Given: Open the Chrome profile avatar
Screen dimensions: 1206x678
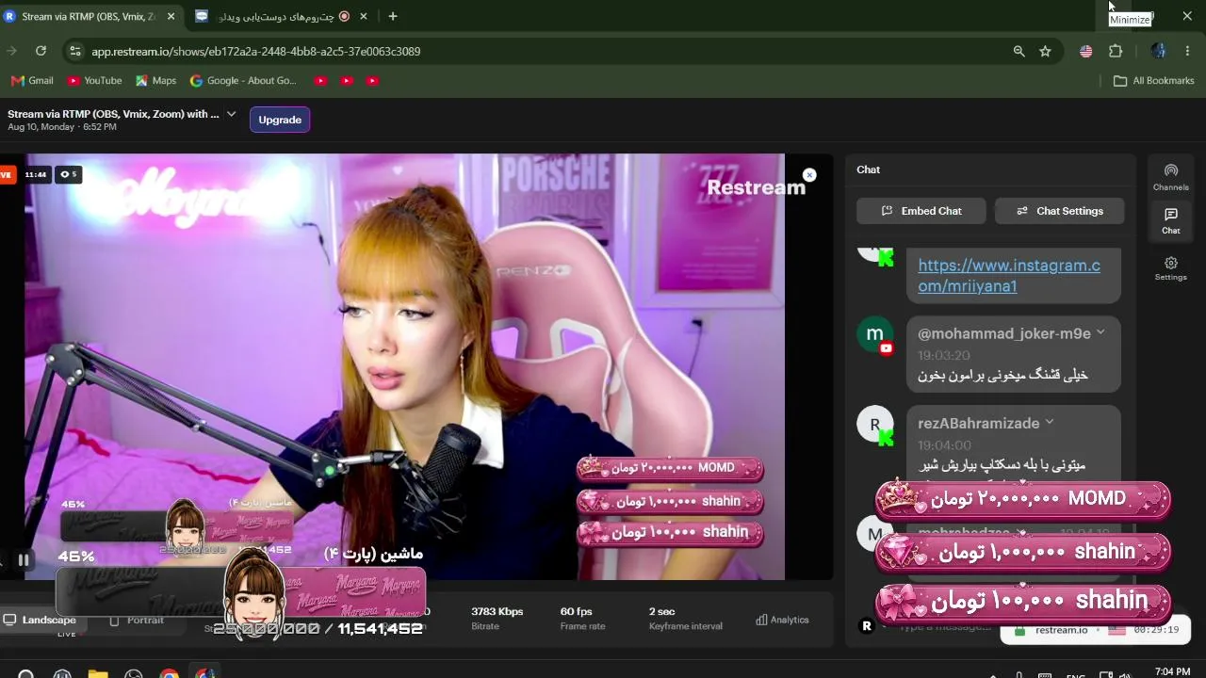Looking at the screenshot, I should 1158,52.
